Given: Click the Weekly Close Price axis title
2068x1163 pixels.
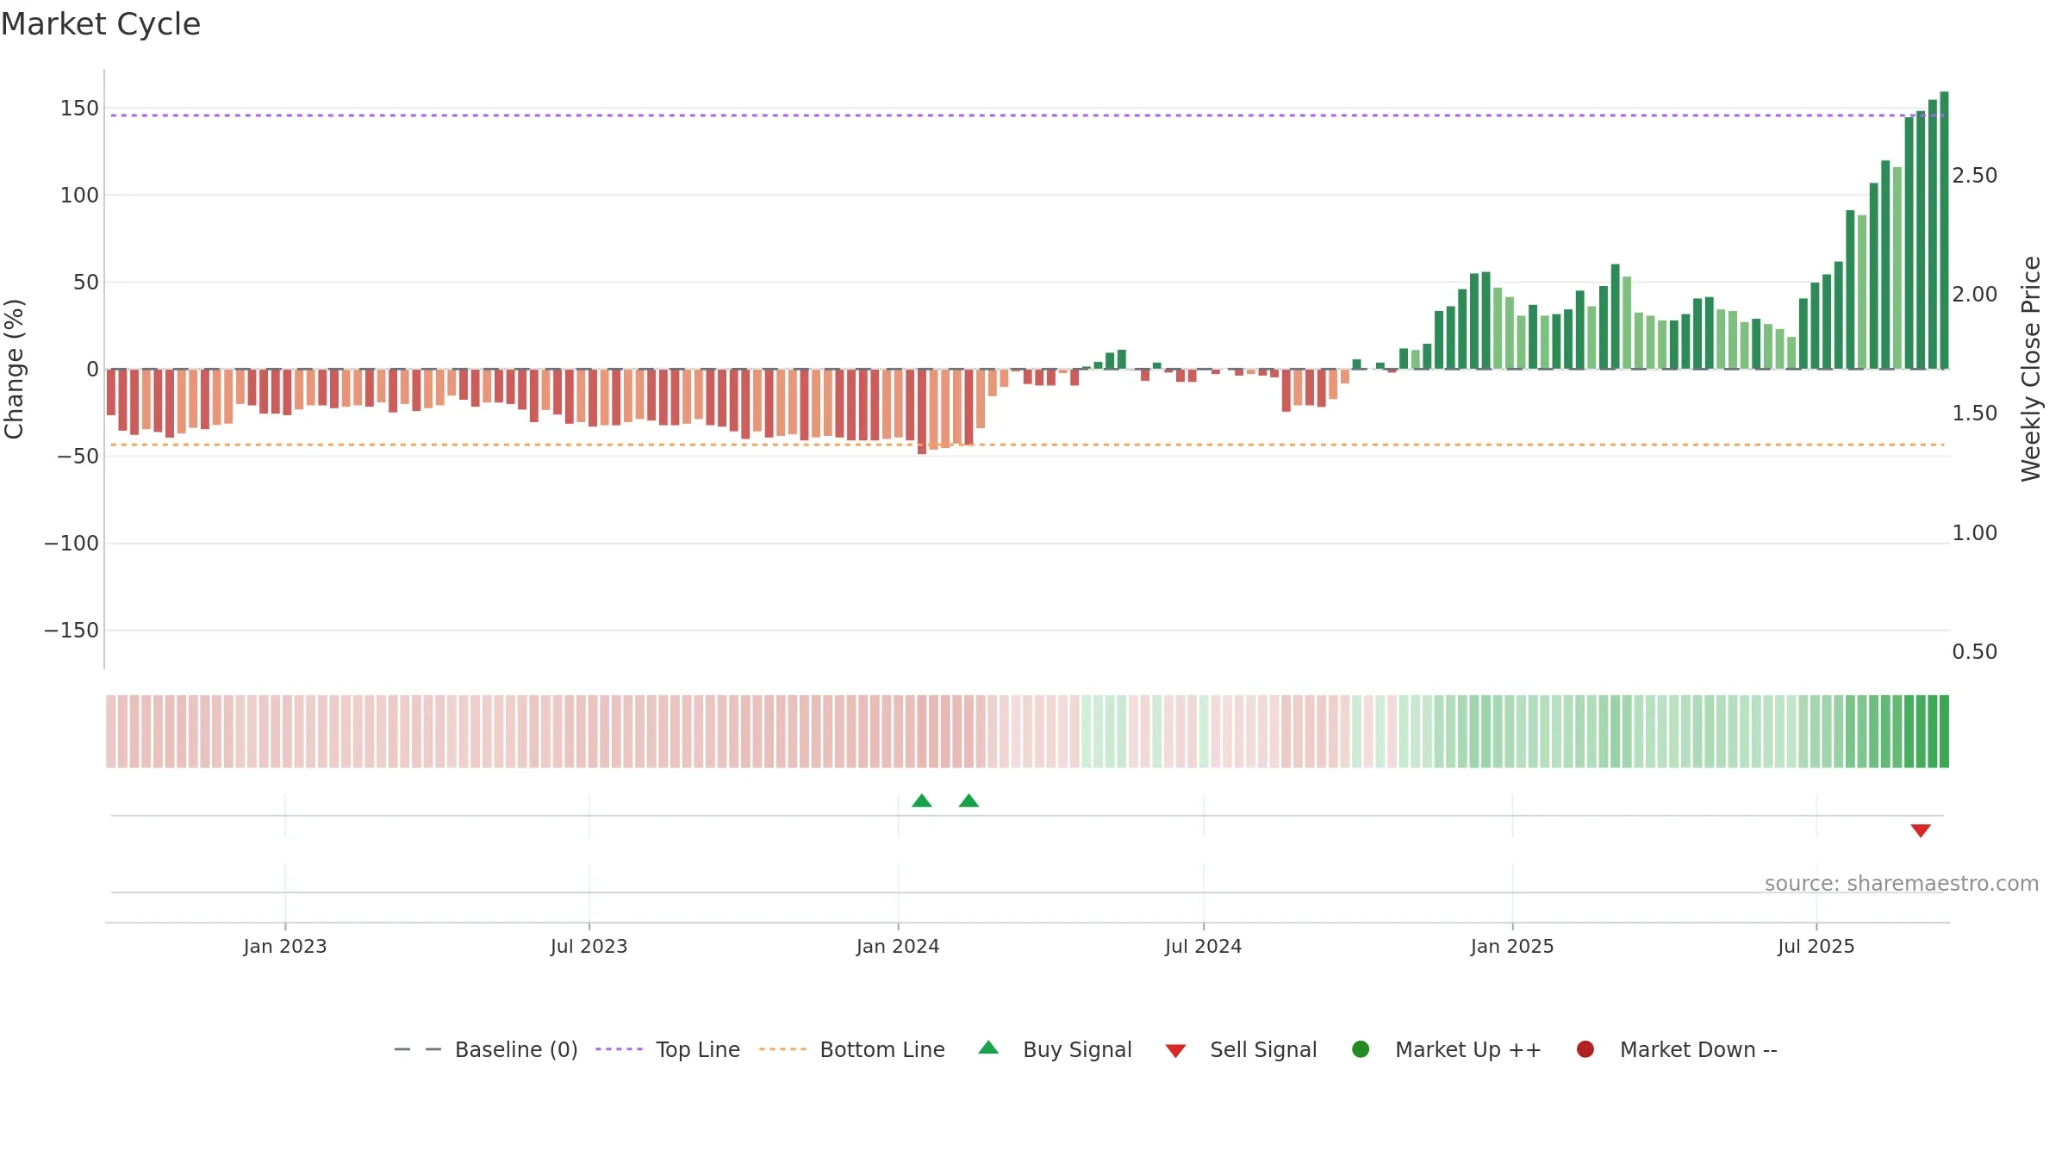Looking at the screenshot, I should (2031, 369).
